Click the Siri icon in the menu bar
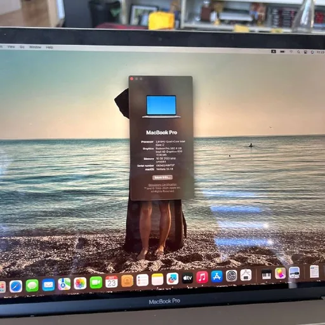Image resolution: width=325 pixels, height=325 pixels. click(x=312, y=52)
